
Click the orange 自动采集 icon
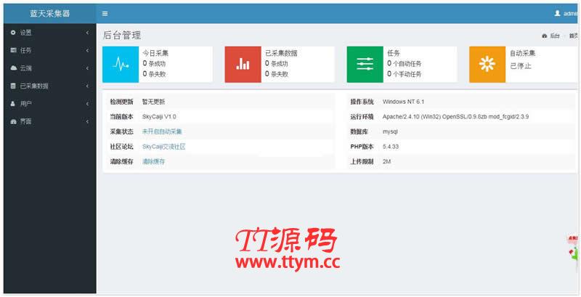tap(487, 65)
